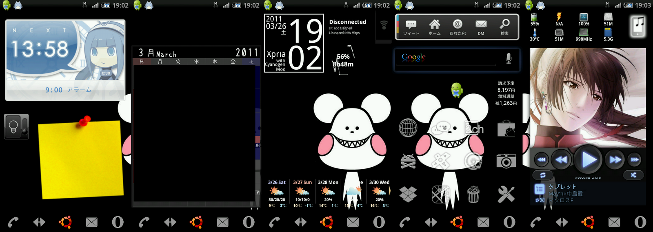The width and height of the screenshot is (653, 232).
Task: Tap the Google voice search microphone
Action: (x=509, y=58)
